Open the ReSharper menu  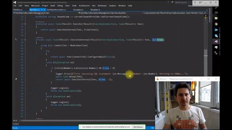click(x=102, y=6)
